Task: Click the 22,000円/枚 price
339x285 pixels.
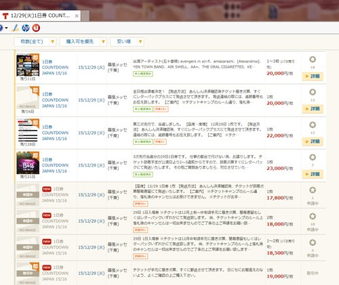Action: [x=280, y=135]
